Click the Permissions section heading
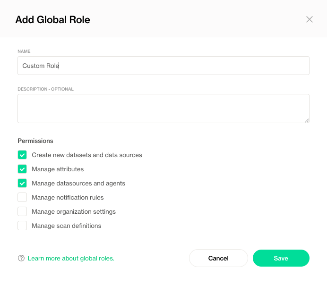 (35, 141)
